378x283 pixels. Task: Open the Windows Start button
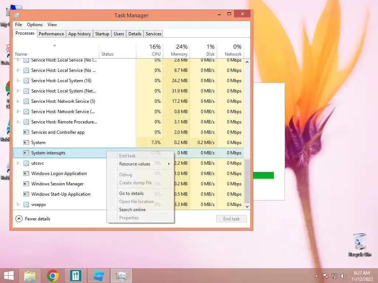[9, 276]
